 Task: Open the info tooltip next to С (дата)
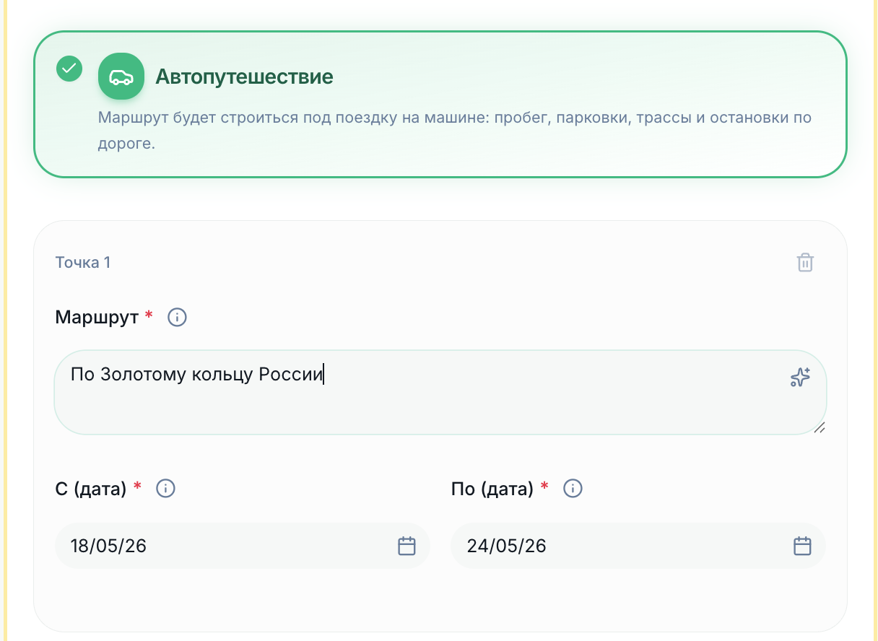click(x=165, y=489)
